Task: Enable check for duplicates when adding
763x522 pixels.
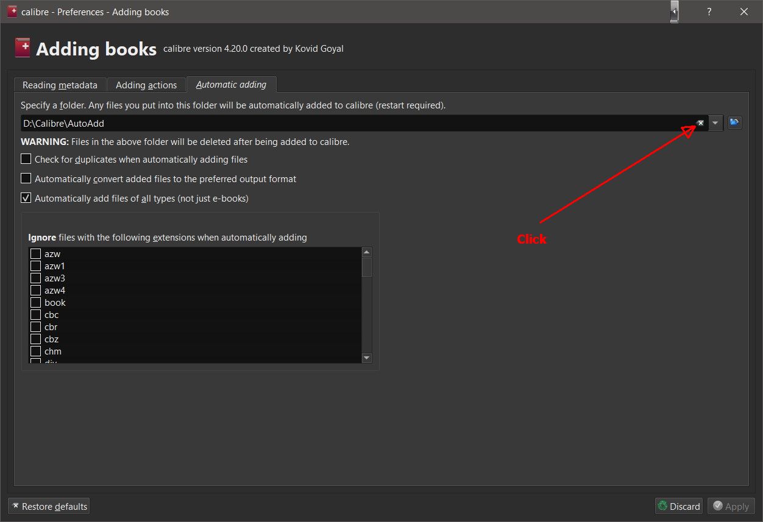Action: coord(26,159)
